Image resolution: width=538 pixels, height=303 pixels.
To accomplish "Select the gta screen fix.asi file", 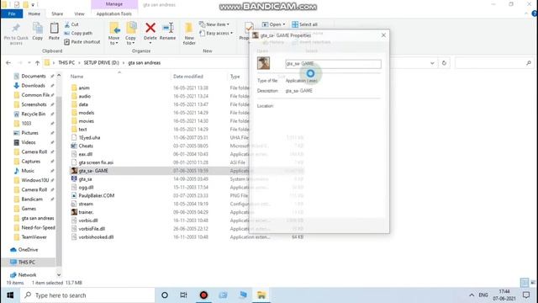I will click(96, 162).
